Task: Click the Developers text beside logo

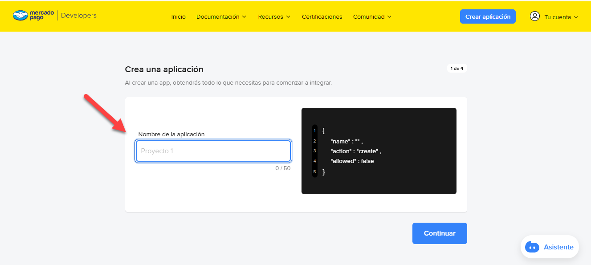Action: 78,16
